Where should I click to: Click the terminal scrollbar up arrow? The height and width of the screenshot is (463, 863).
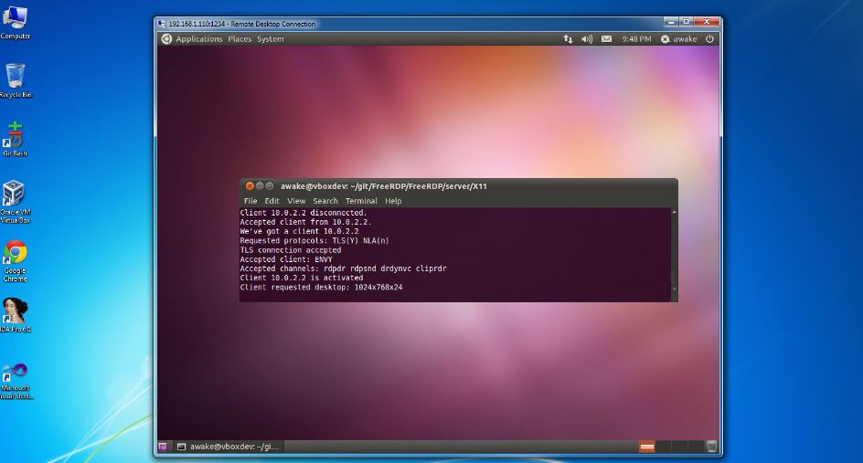(x=675, y=212)
